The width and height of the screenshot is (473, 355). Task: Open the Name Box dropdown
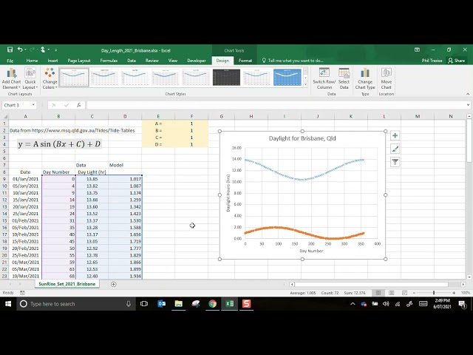33,105
